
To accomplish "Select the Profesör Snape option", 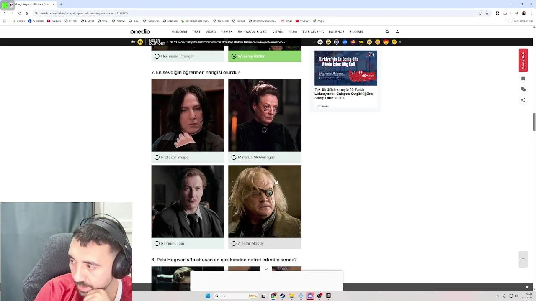I will (x=188, y=157).
